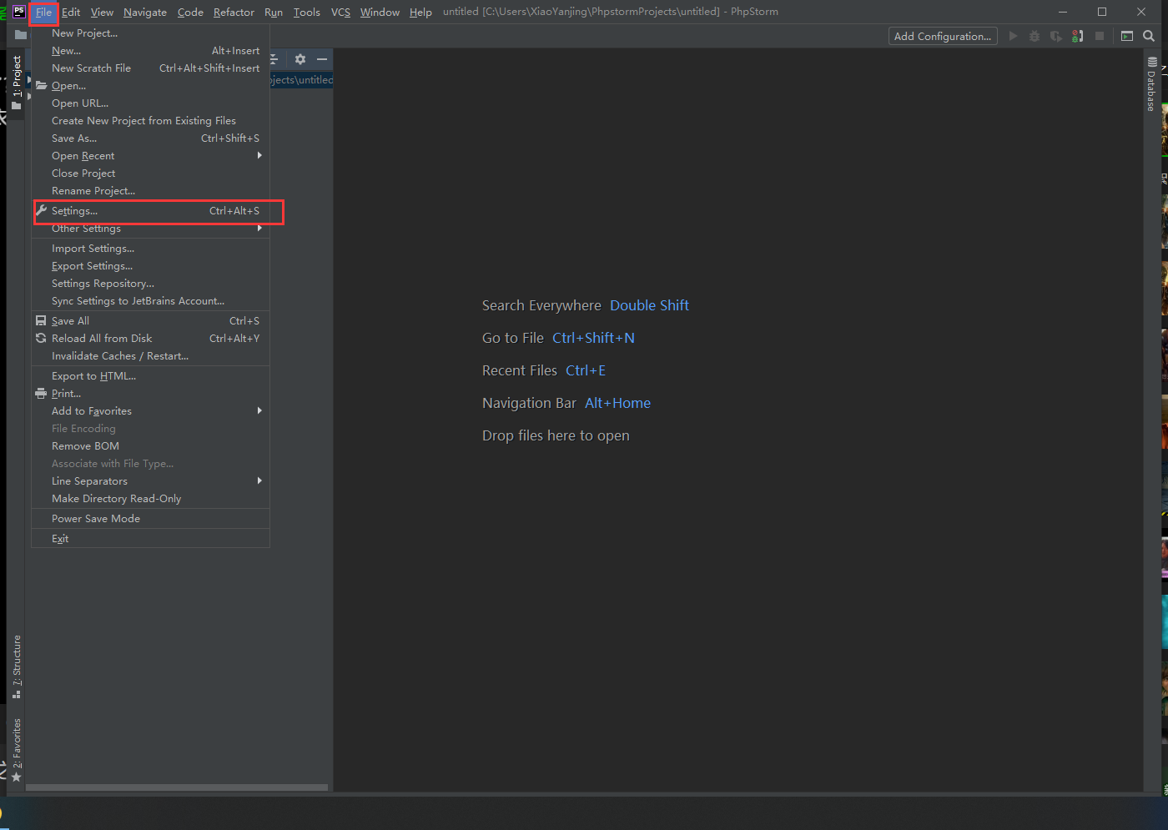Viewport: 1168px width, 830px height.
Task: Select New Scratch File
Action: click(150, 68)
